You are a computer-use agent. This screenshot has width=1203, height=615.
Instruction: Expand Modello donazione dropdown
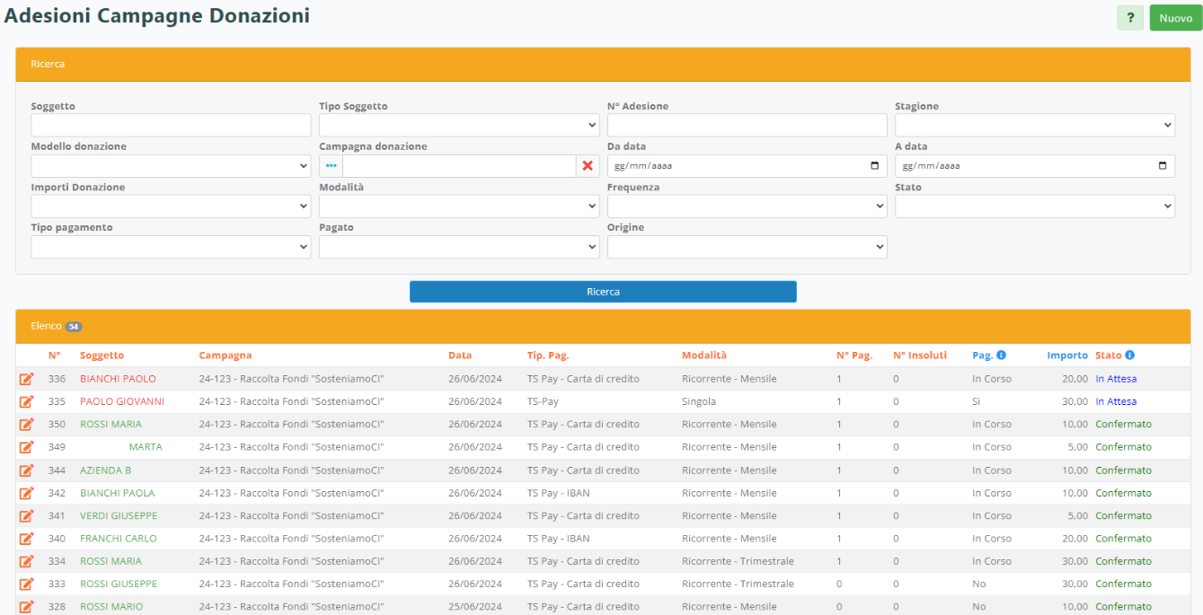pyautogui.click(x=171, y=166)
